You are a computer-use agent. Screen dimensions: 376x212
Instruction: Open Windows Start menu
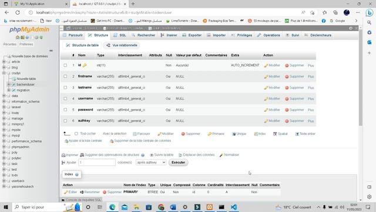(x=6, y=207)
